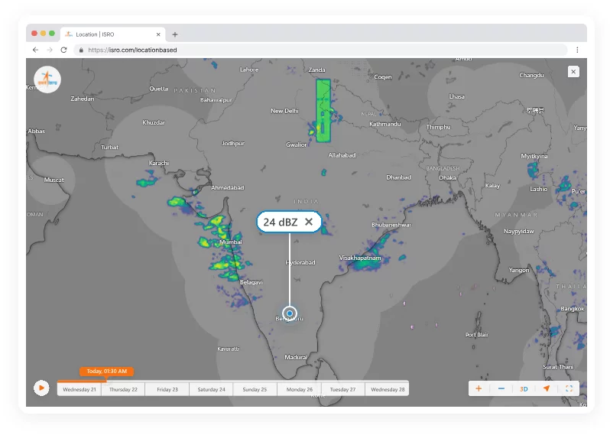Click the Naypyidaw city label
610x435 pixels.
[x=518, y=232]
